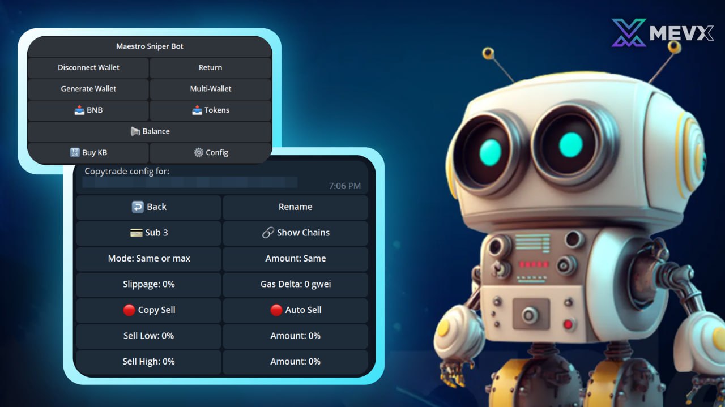Viewport: 725px width, 407px height.
Task: Edit Amount: 0% beside Sell Low
Action: coord(295,336)
